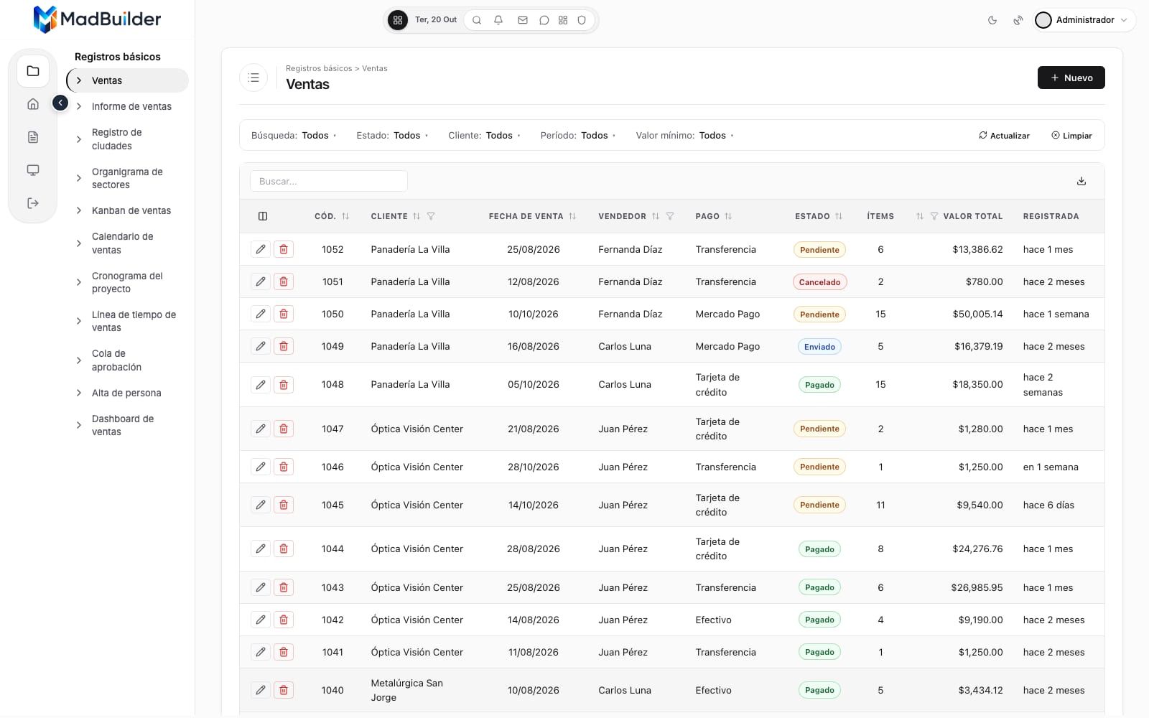Open the mail icon in the top bar
The height and width of the screenshot is (718, 1149).
click(x=523, y=20)
